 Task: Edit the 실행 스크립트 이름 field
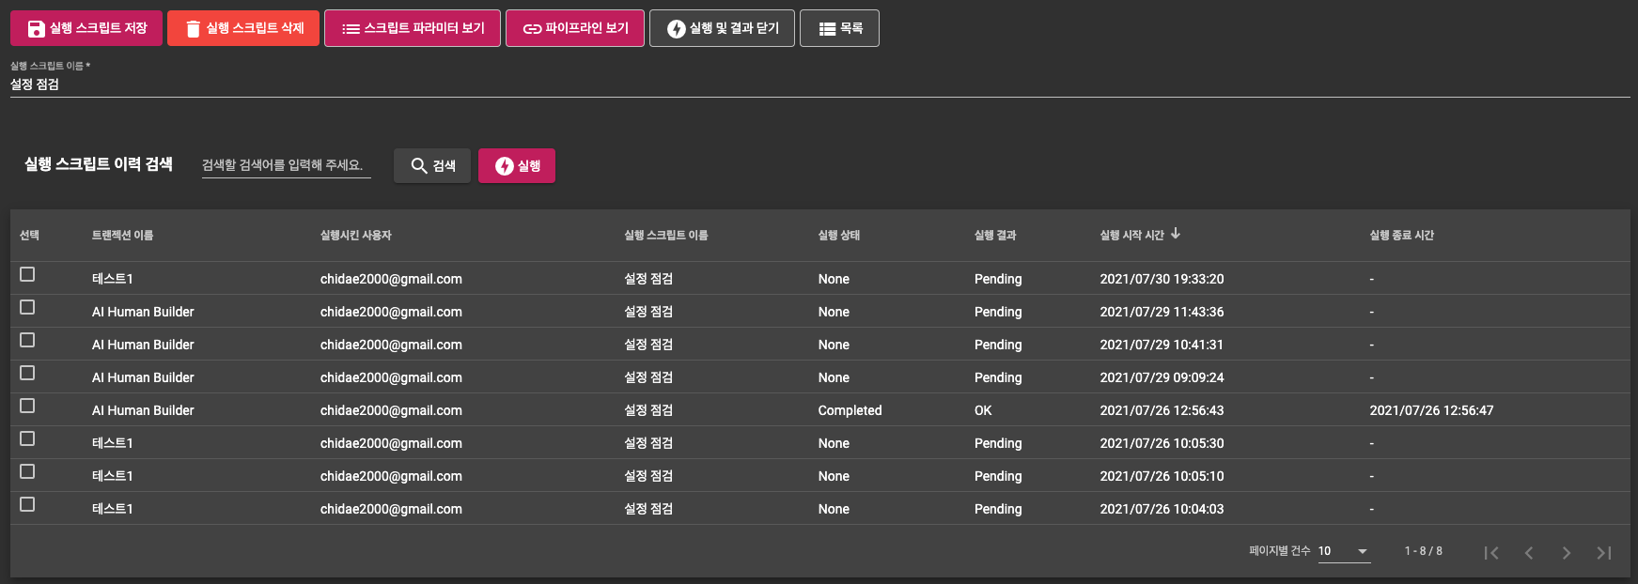819,85
